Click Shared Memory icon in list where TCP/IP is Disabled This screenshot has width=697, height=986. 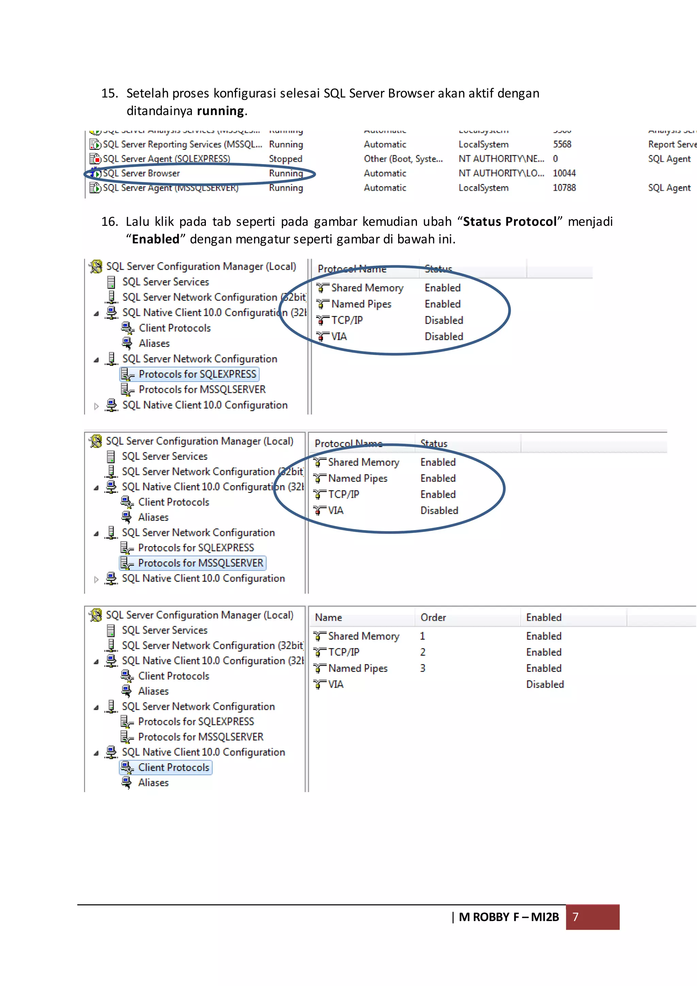(x=323, y=288)
